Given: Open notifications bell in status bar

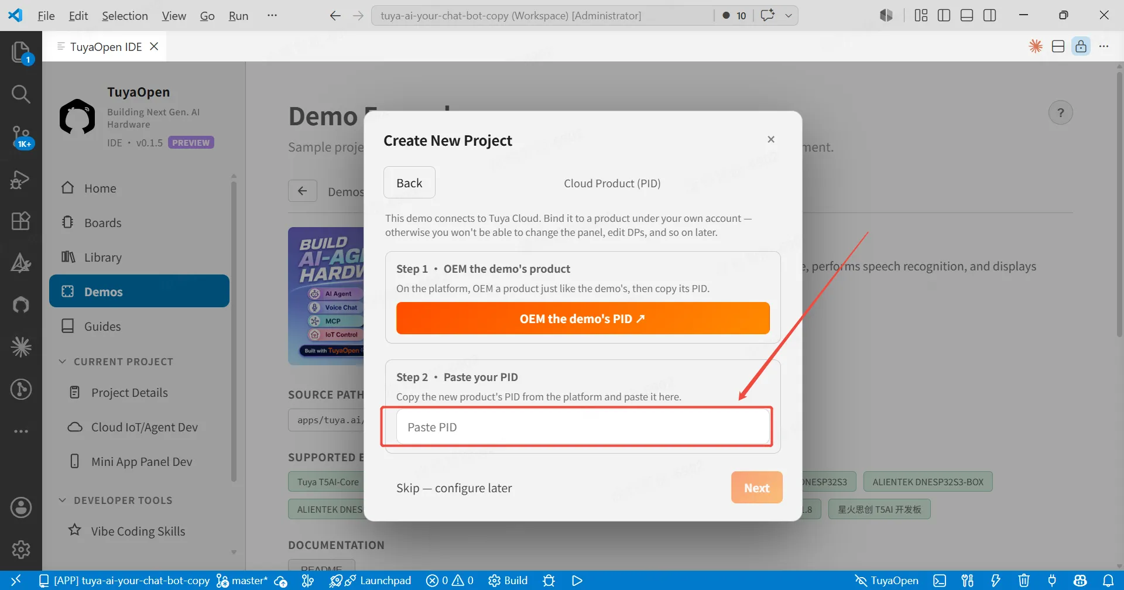Looking at the screenshot, I should 1108,580.
